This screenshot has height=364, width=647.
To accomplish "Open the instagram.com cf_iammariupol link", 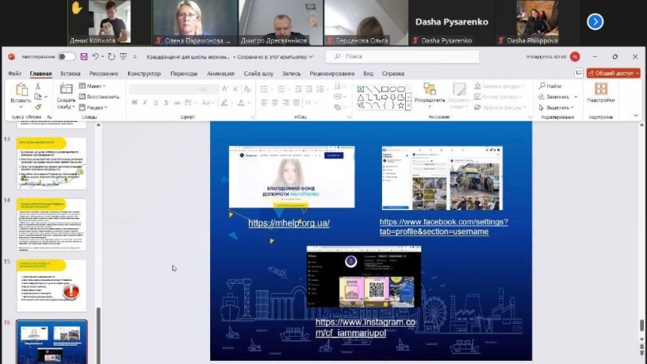I will pyautogui.click(x=366, y=328).
